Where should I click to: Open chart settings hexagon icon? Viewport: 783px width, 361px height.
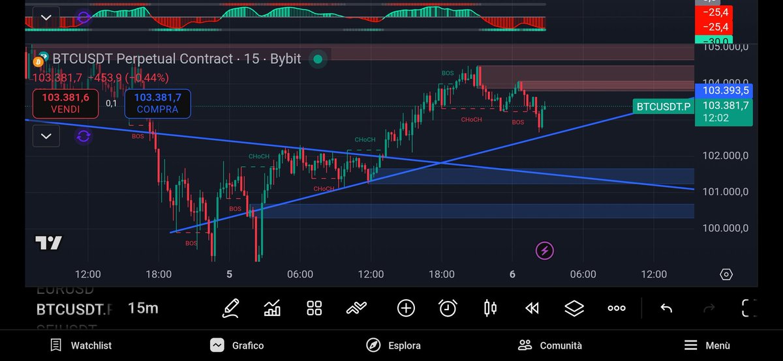tap(727, 274)
